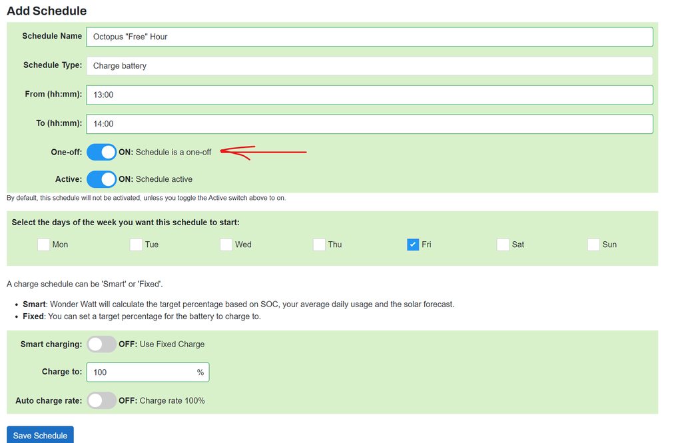Viewport: 682px width, 443px height.
Task: Check the Thu checkbox
Action: pos(319,244)
